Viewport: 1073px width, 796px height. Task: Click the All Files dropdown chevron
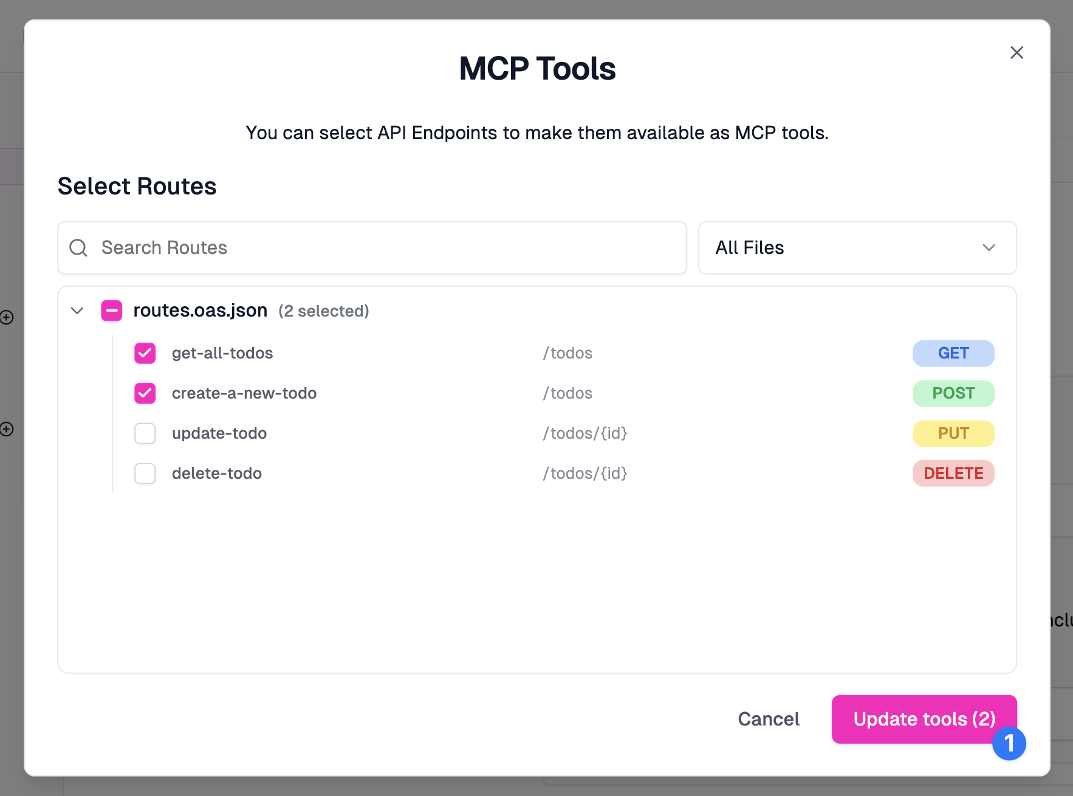tap(989, 248)
